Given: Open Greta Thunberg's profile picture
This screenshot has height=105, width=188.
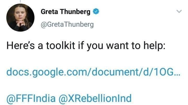Looking at the screenshot, I should (x=20, y=17).
